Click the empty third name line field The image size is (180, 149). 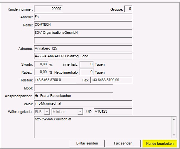pyautogui.click(x=83, y=40)
